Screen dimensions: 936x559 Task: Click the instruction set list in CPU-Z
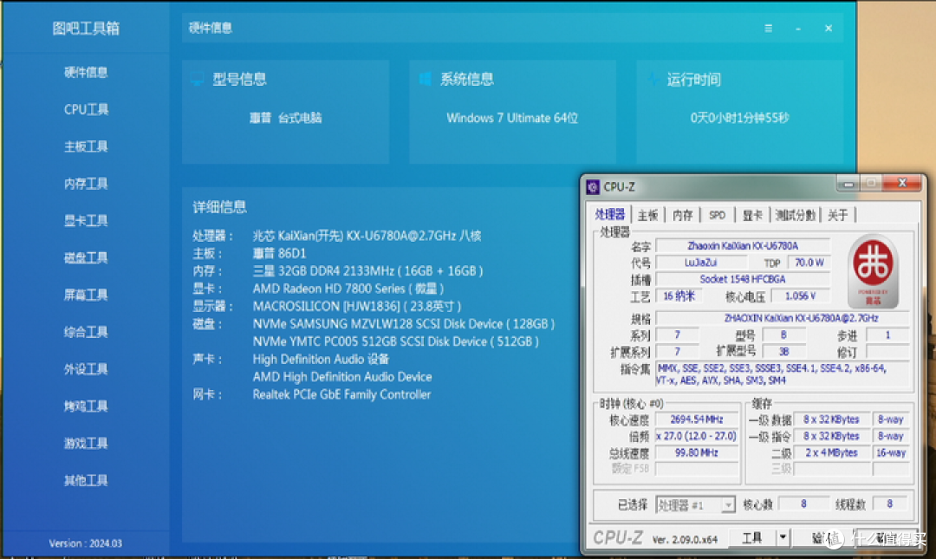coord(782,374)
